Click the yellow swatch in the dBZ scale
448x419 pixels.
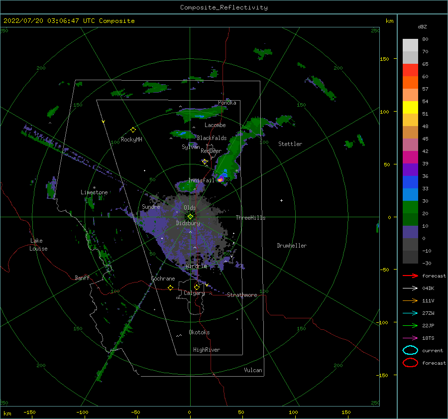pyautogui.click(x=410, y=108)
